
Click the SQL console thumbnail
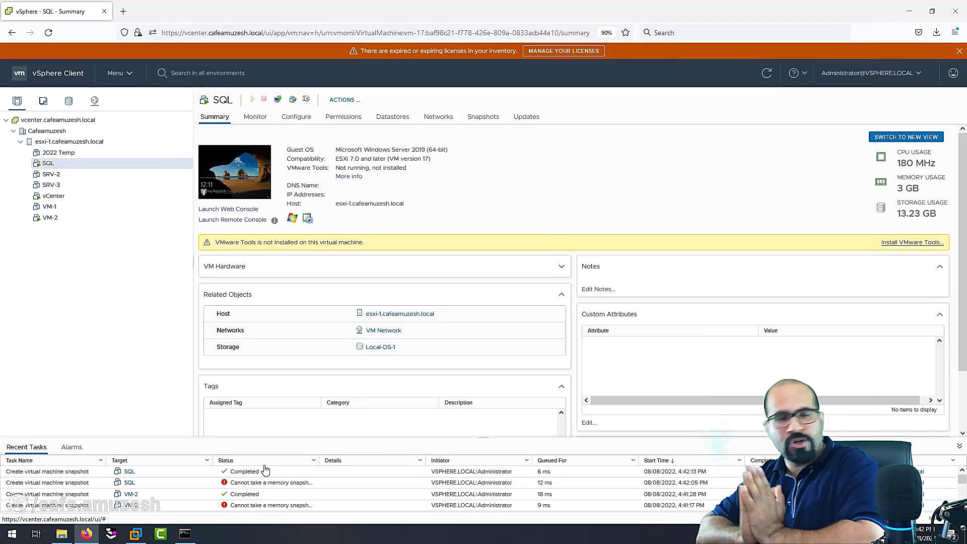tap(234, 172)
